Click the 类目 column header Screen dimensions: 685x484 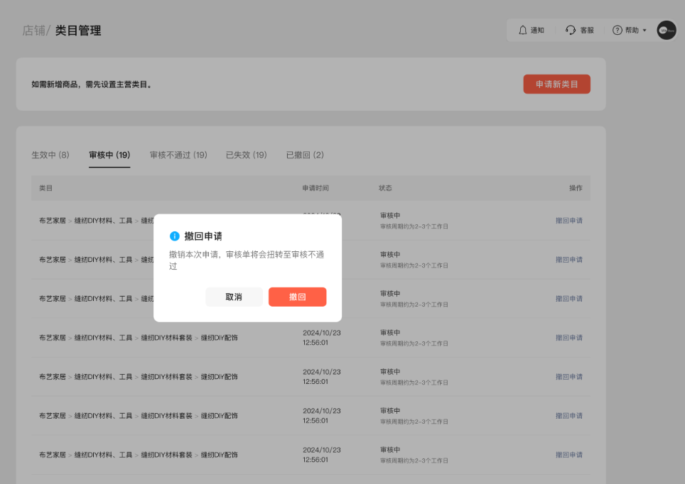[x=46, y=188]
